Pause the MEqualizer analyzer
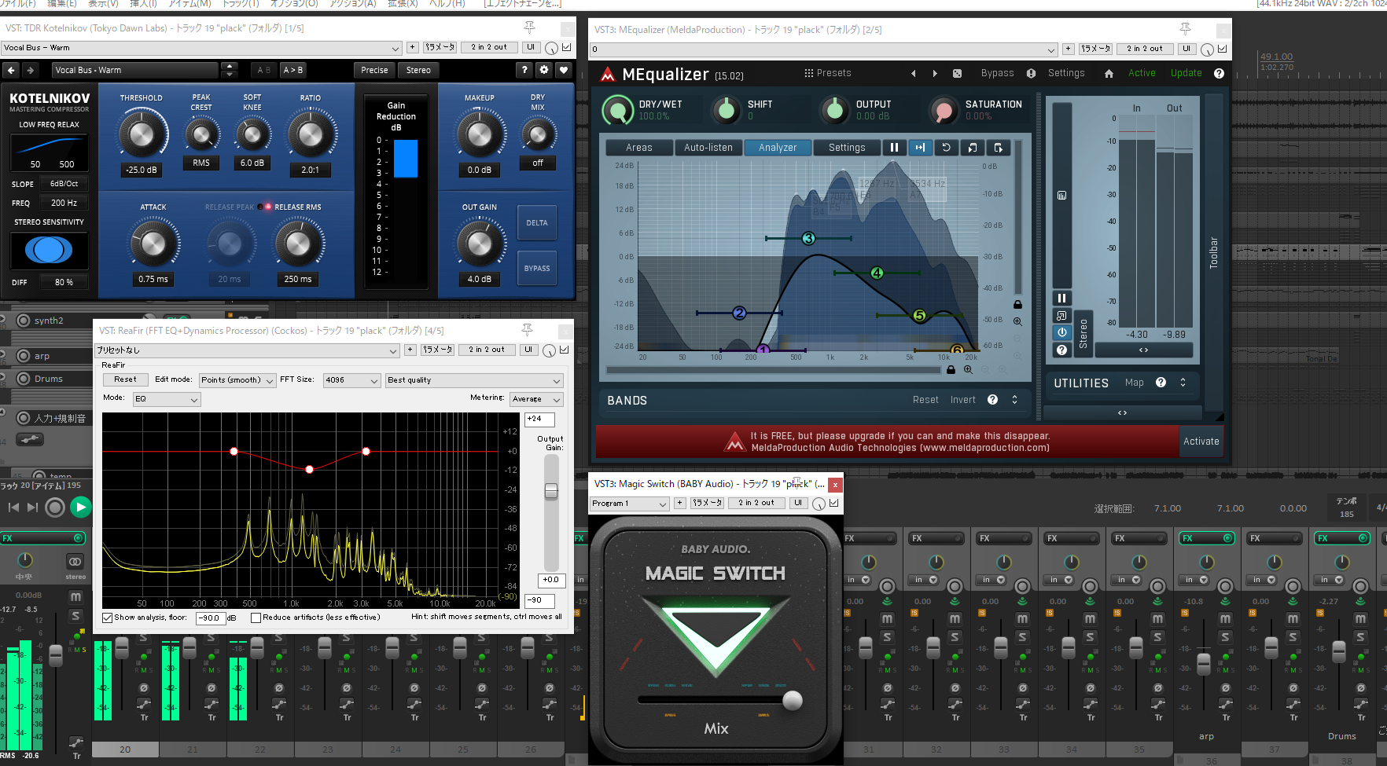The width and height of the screenshot is (1387, 766). [x=894, y=147]
